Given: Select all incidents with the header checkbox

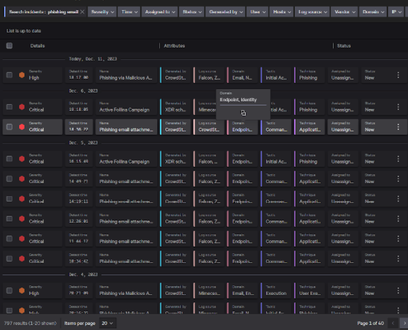Looking at the screenshot, I should 9,46.
